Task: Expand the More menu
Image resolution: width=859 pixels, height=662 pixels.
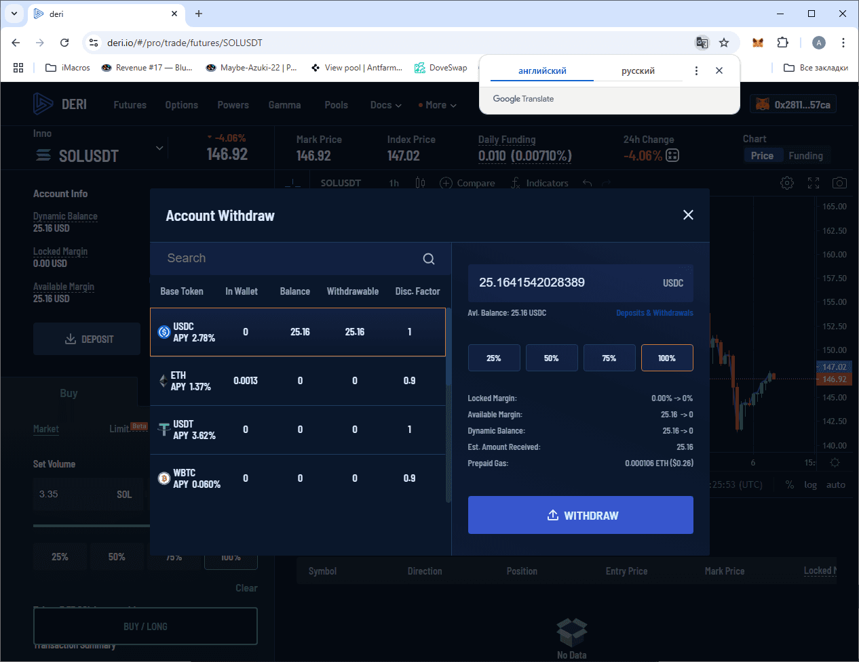Action: 438,105
